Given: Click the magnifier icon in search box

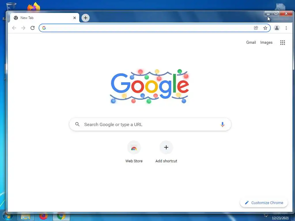Looking at the screenshot, I should [x=77, y=124].
